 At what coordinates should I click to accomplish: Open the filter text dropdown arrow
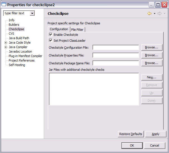point(32,13)
